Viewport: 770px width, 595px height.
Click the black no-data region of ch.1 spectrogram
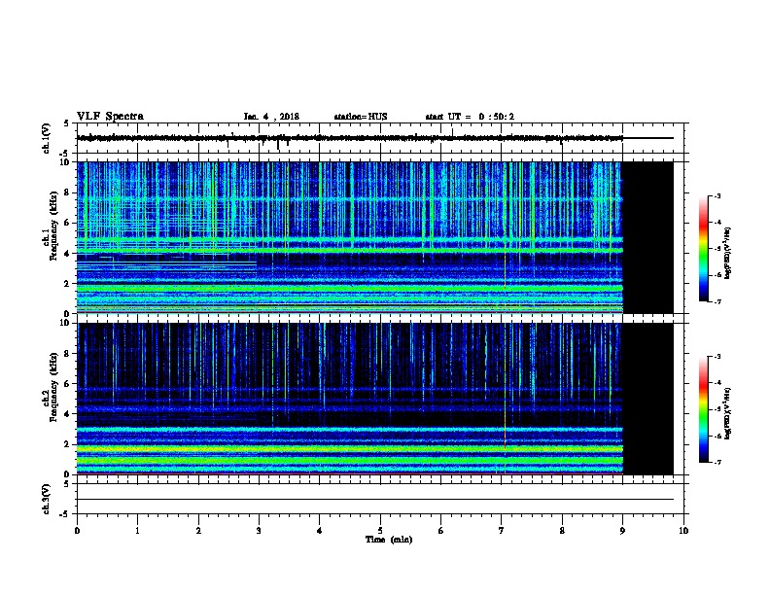click(648, 237)
